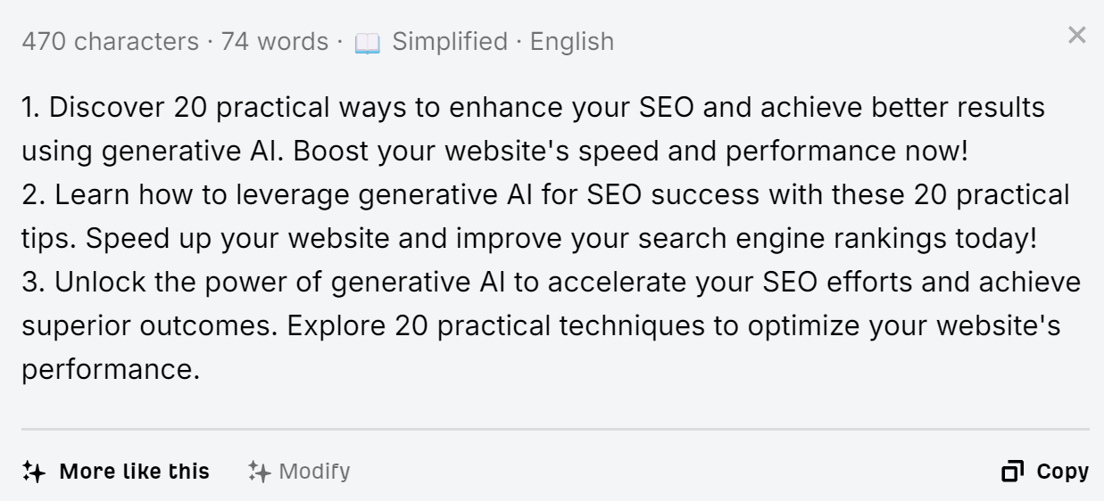Click the book icon beside Simplified

click(367, 43)
